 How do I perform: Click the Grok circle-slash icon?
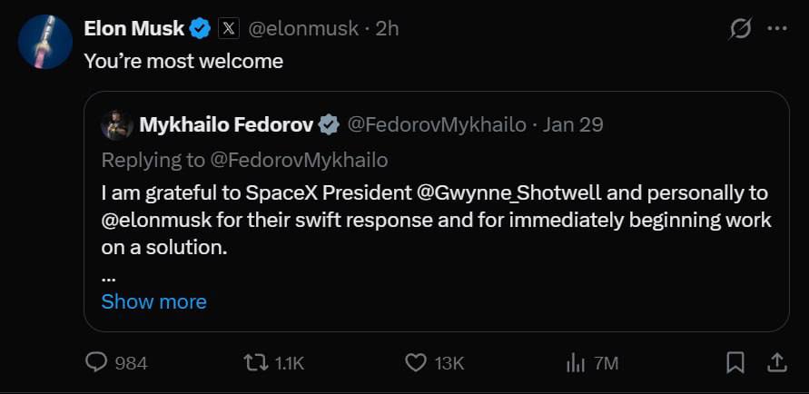coord(740,28)
